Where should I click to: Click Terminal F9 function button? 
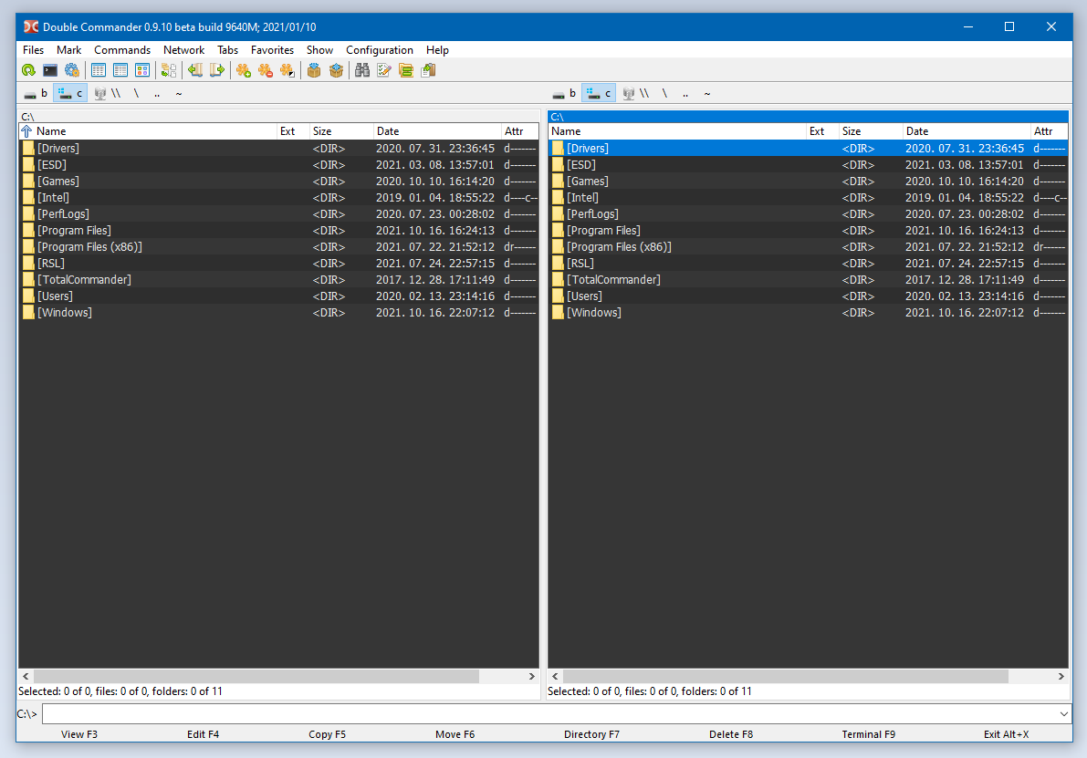(869, 734)
